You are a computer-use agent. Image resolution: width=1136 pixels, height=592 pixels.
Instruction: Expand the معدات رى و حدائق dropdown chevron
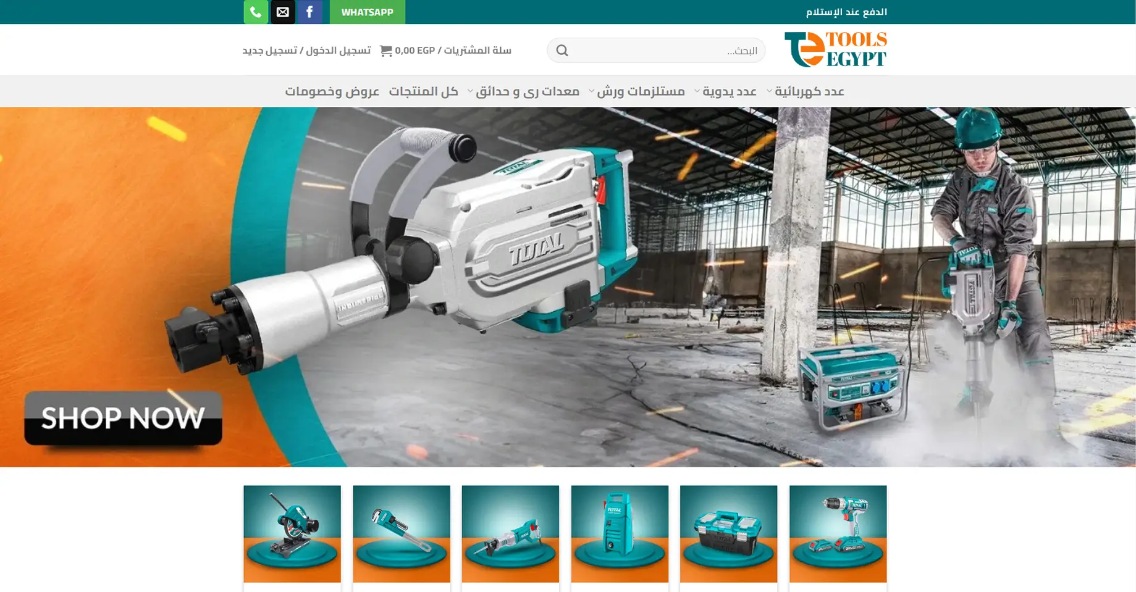pyautogui.click(x=470, y=91)
